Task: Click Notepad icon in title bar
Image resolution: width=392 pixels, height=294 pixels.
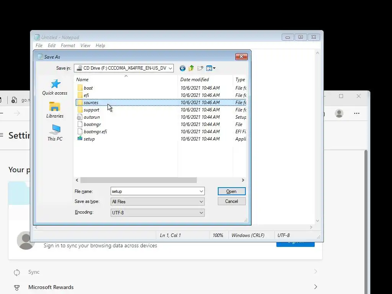Action: [x=37, y=37]
